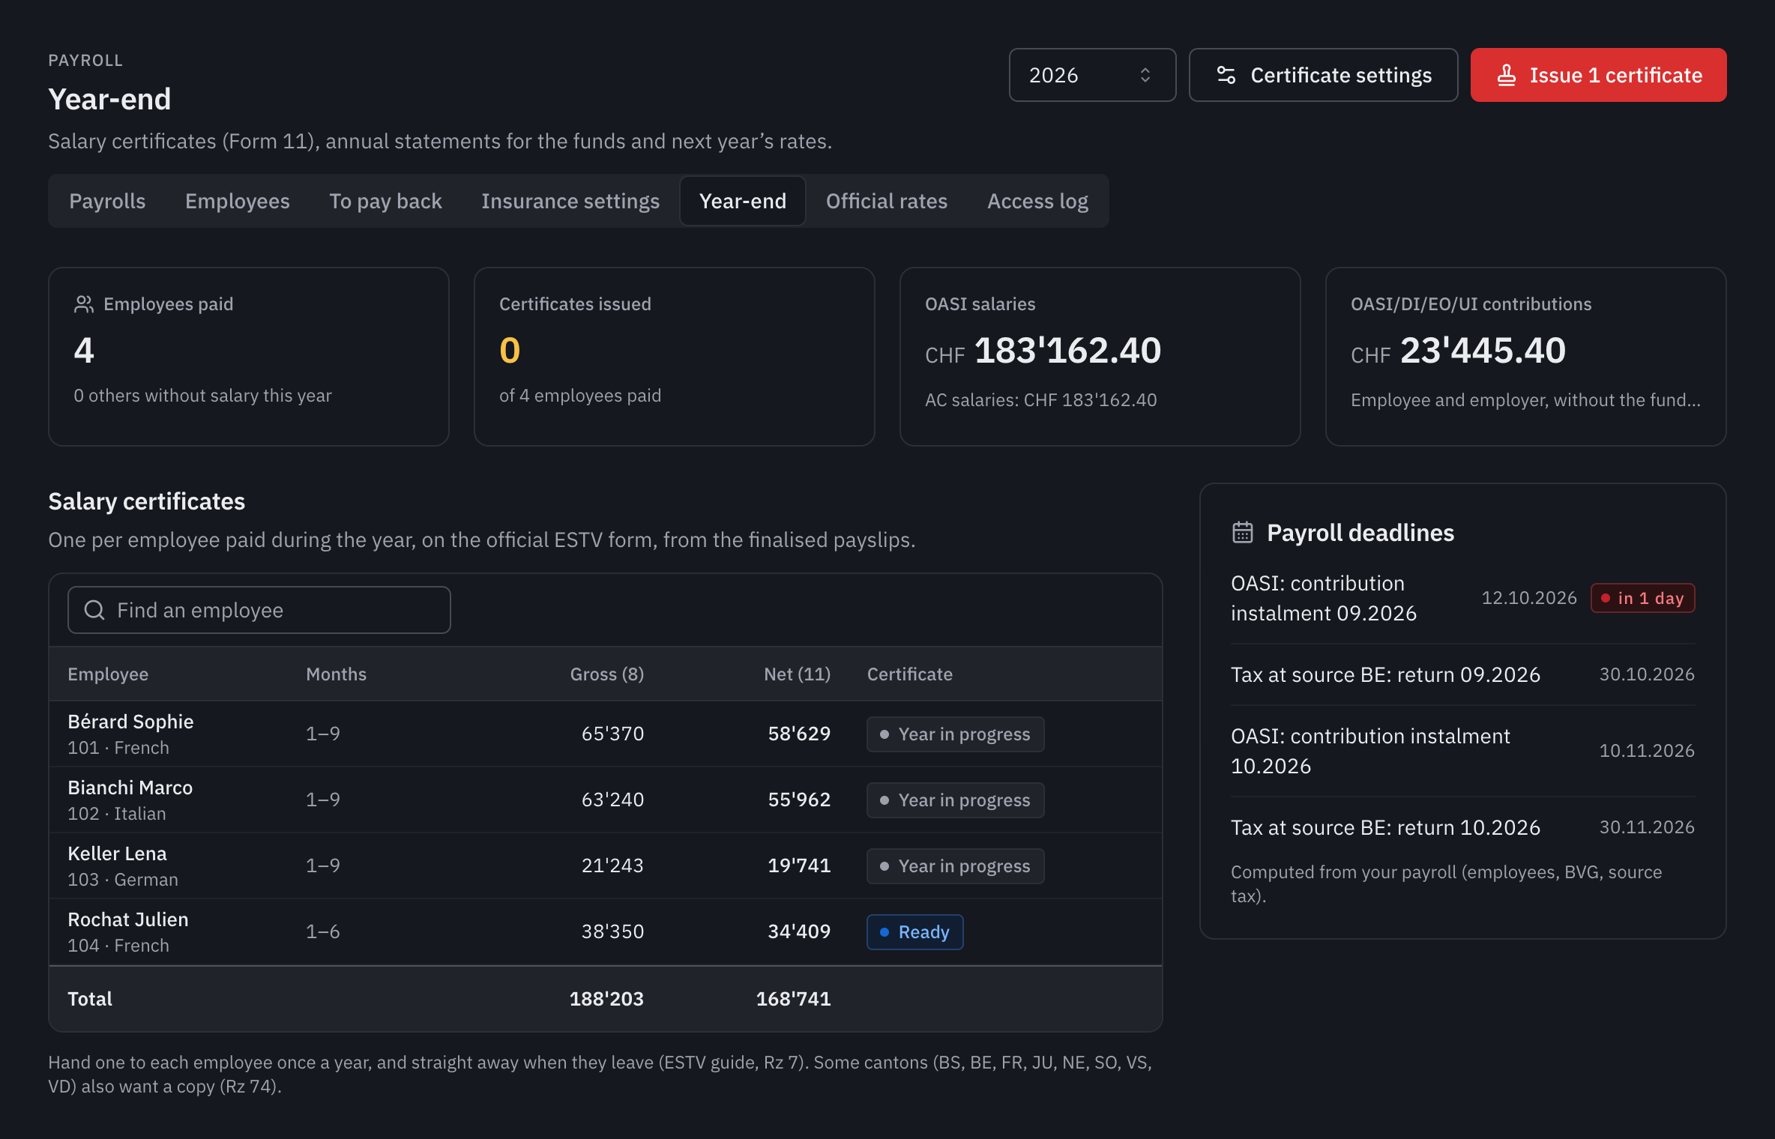Click Year in progress badge for Bérard Sophie
The image size is (1775, 1139).
(955, 734)
